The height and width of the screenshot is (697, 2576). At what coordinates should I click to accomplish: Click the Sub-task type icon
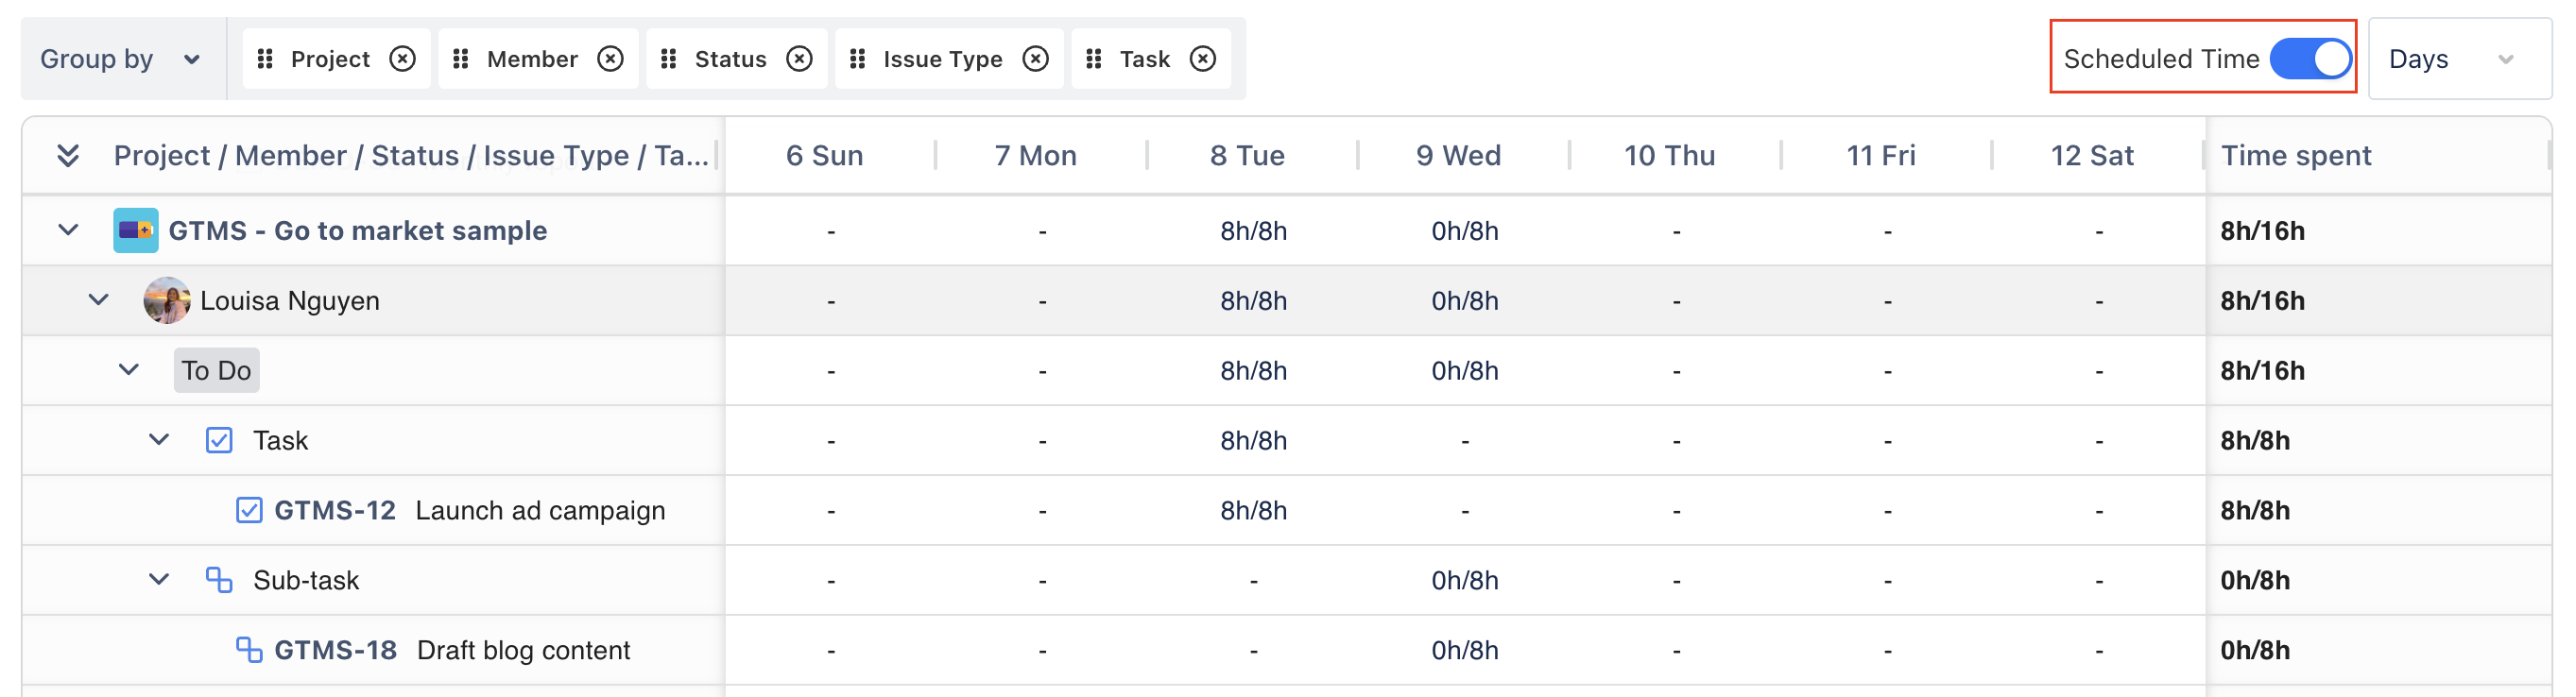click(219, 580)
